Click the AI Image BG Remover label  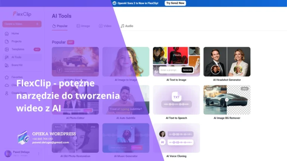coord(227,118)
